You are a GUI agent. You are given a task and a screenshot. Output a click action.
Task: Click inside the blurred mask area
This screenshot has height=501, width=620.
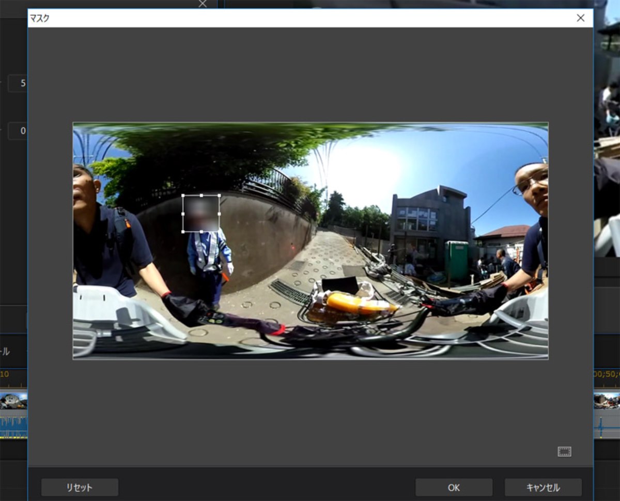click(x=201, y=214)
